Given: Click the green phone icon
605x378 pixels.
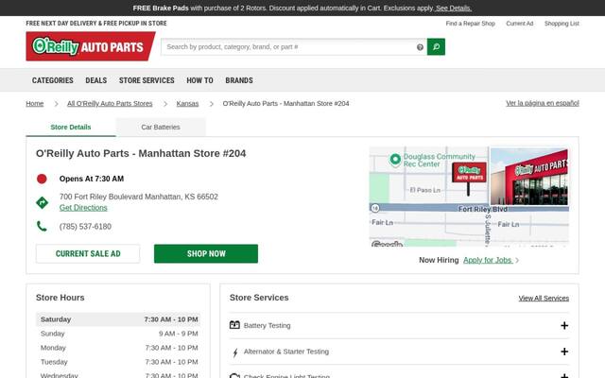Looking at the screenshot, I should (x=42, y=226).
